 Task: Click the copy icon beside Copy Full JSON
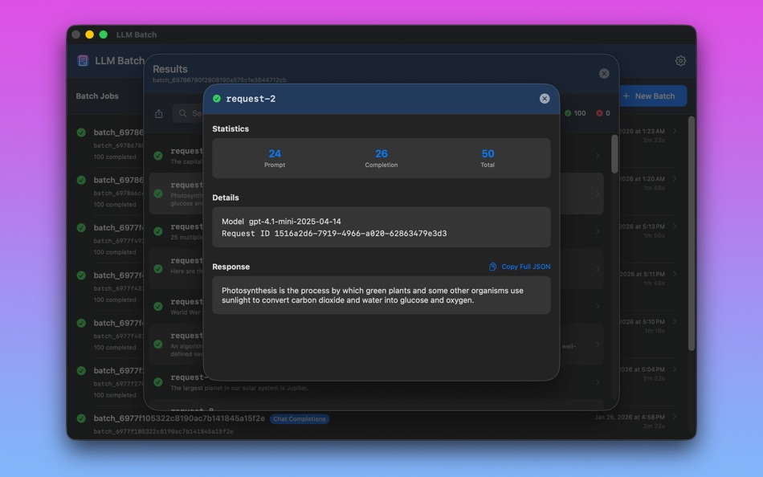tap(492, 267)
